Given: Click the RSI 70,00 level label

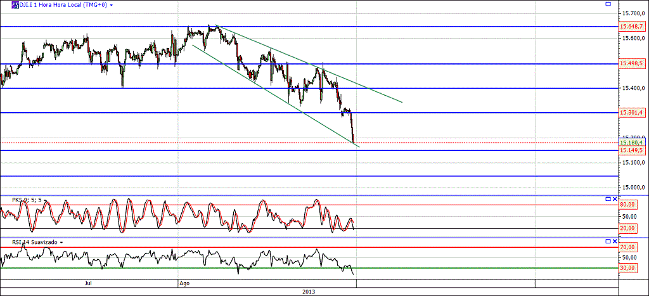Looking at the screenshot, I should pos(628,248).
